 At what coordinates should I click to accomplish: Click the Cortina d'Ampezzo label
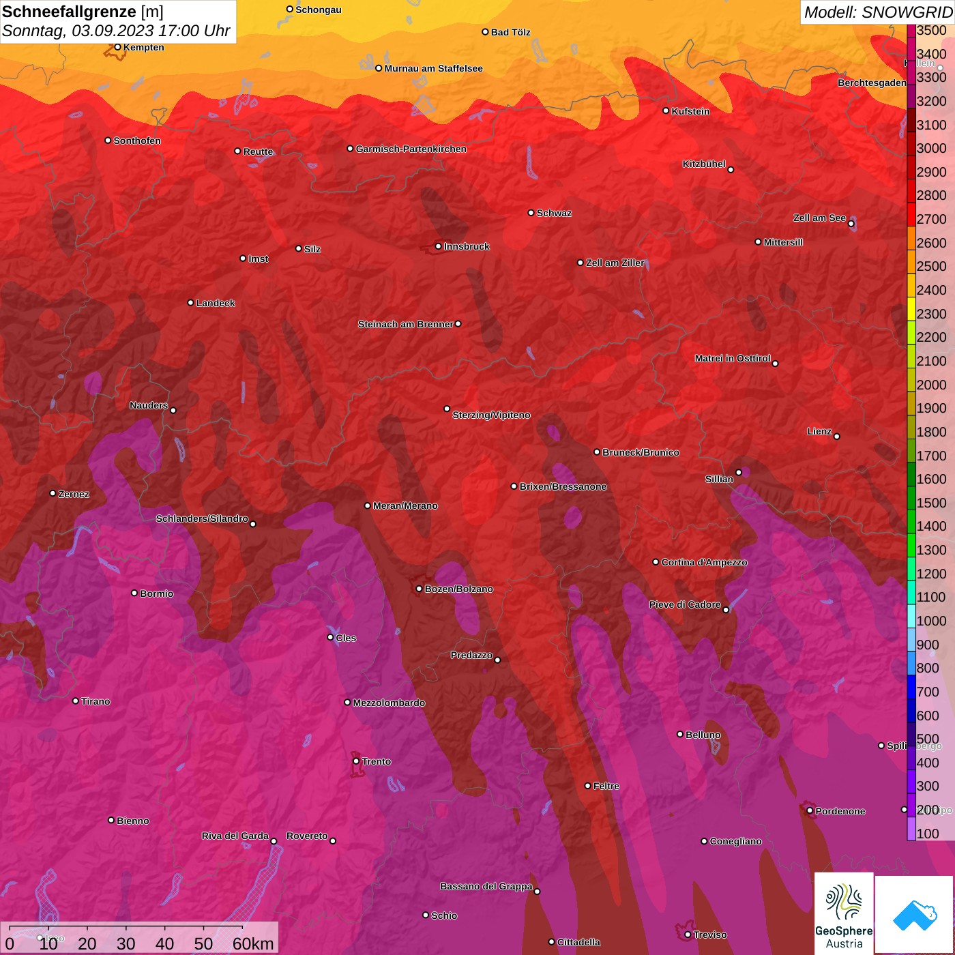[x=704, y=562]
